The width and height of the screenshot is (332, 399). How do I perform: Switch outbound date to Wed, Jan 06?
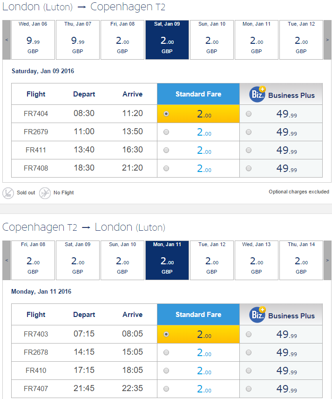33,40
